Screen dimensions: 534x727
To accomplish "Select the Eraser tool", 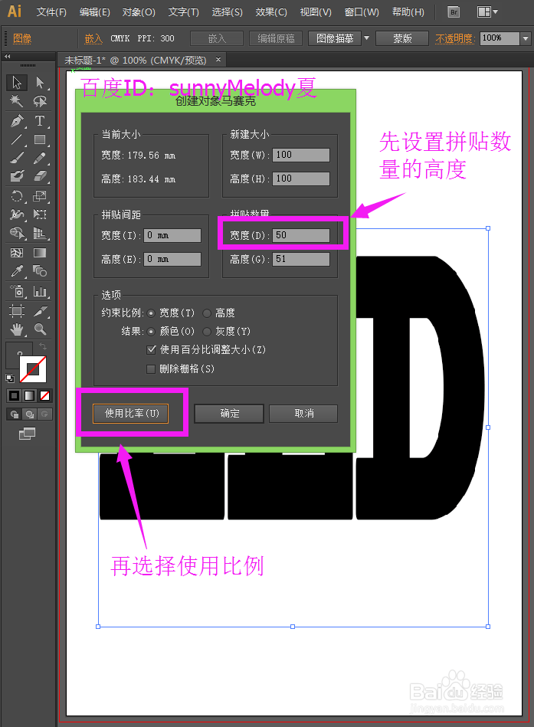I will (x=40, y=176).
